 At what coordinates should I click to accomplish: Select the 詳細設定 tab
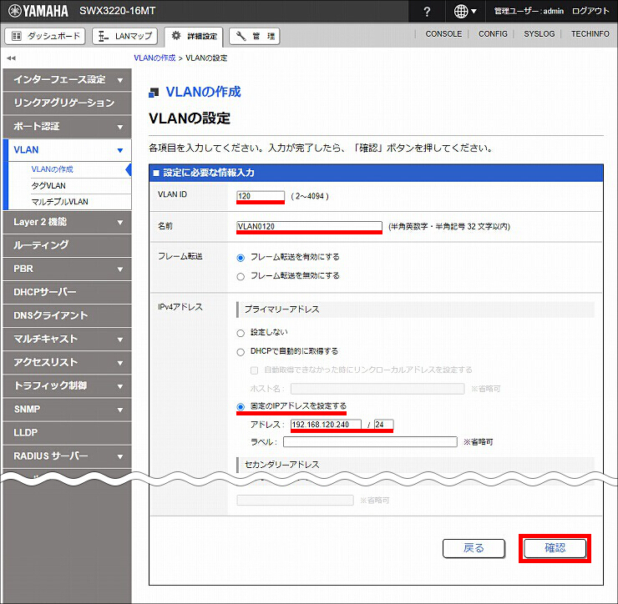[194, 36]
